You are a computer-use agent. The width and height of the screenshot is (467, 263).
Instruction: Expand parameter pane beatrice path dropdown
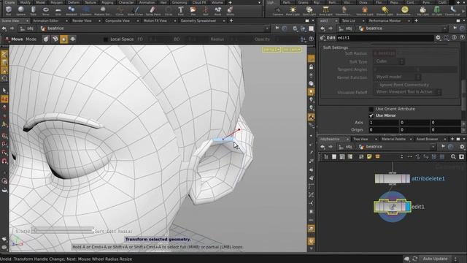pos(444,28)
